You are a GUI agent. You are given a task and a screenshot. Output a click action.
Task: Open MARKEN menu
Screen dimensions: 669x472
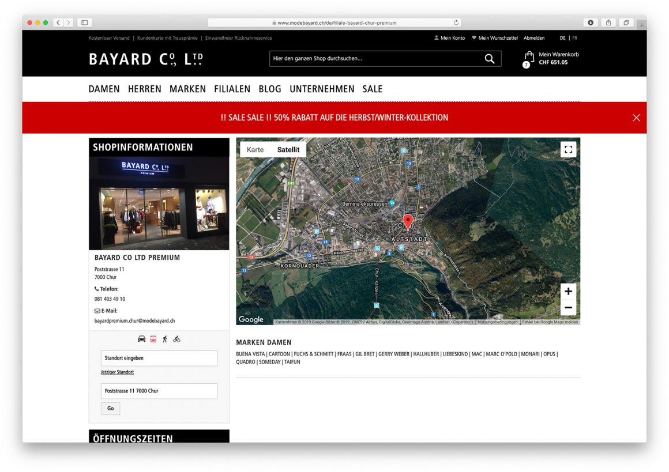click(188, 89)
